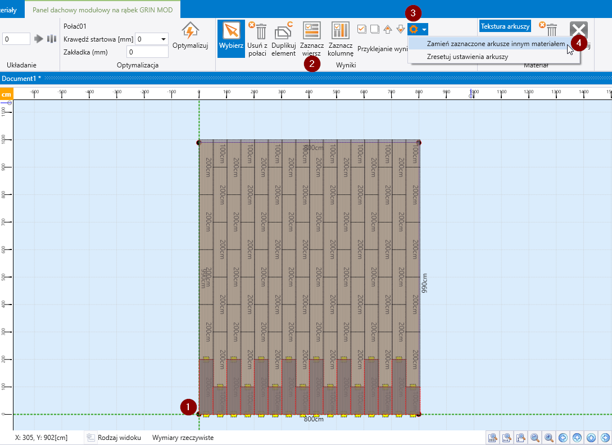This screenshot has width=612, height=445.
Task: Tick the checked checkbox icon in Wyniki
Action: (x=362, y=29)
